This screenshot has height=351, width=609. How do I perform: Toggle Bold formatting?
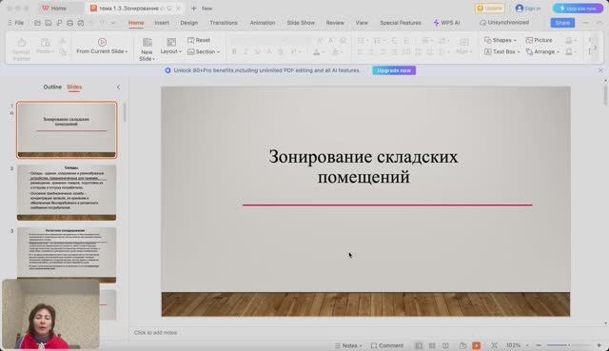coord(234,51)
